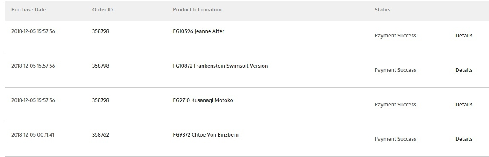Click purchase date in Frankenstein Swimsuit row
This screenshot has width=489, height=157.
pyautogui.click(x=33, y=66)
